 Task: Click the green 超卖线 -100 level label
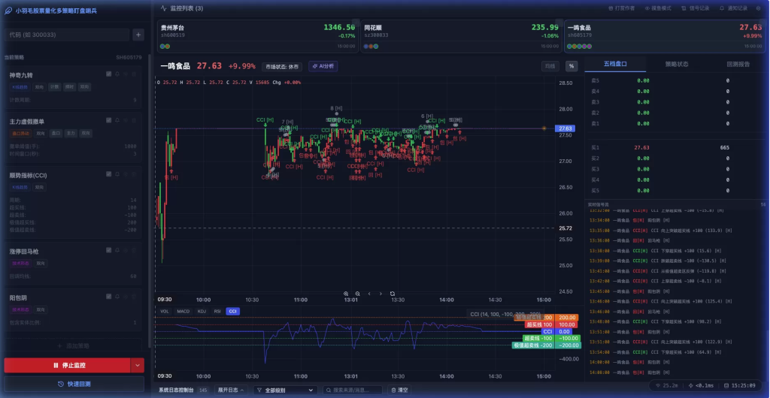538,338
